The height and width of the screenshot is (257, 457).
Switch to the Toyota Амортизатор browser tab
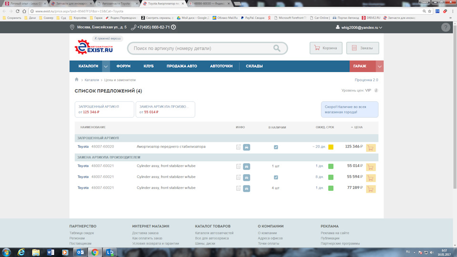[x=163, y=3]
